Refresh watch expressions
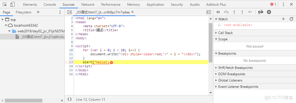This screenshot has height=103, width=296. click(291, 19)
